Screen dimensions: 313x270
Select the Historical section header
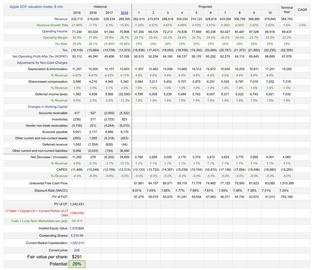click(100, 7)
